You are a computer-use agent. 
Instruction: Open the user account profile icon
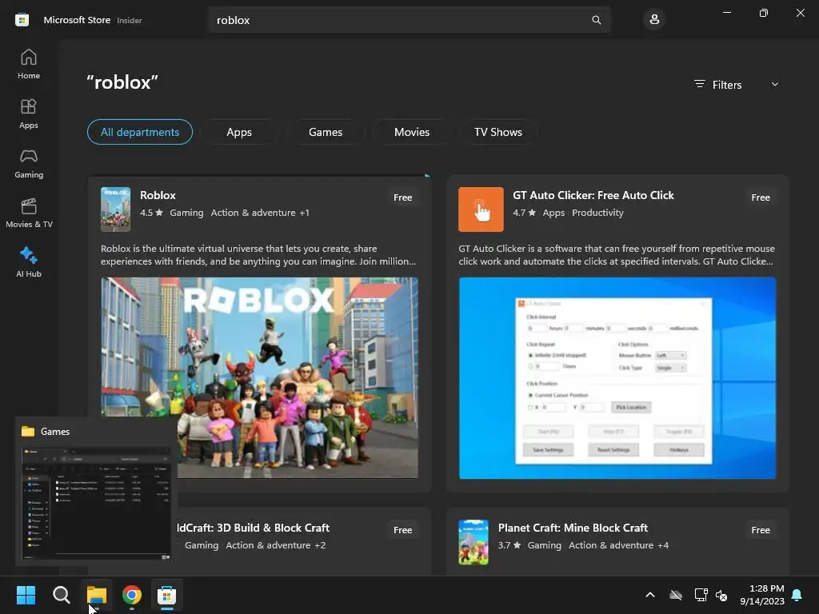coord(654,20)
